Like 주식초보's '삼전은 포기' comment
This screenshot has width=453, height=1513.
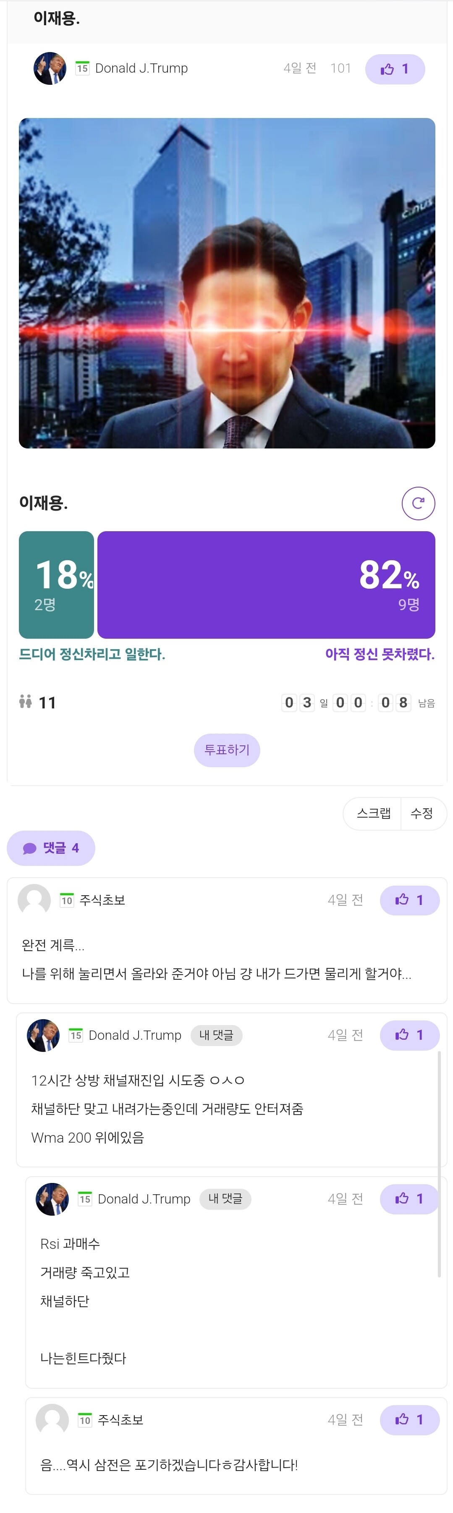[x=409, y=1420]
